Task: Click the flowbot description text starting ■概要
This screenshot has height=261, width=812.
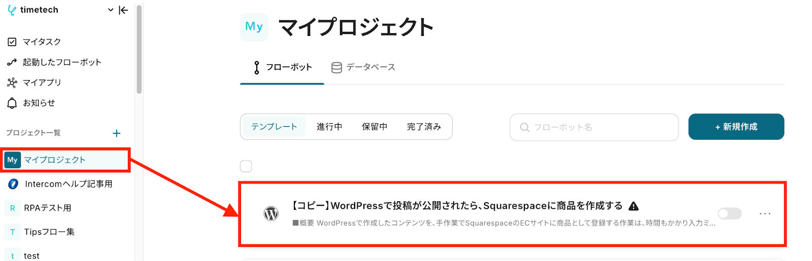Action: (504, 223)
